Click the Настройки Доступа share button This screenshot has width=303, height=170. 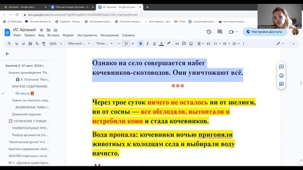(265, 32)
